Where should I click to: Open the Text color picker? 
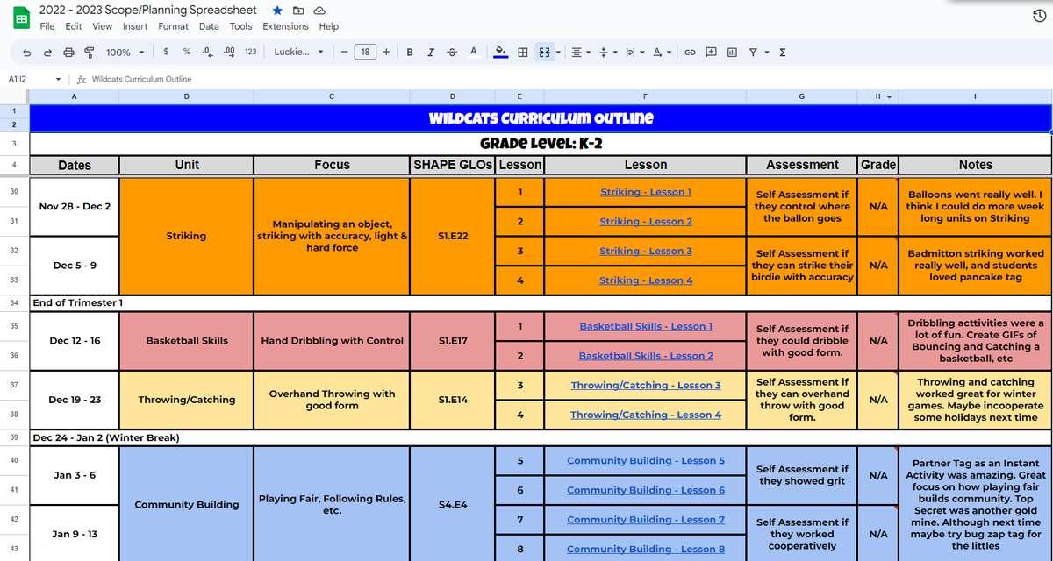pyautogui.click(x=474, y=52)
